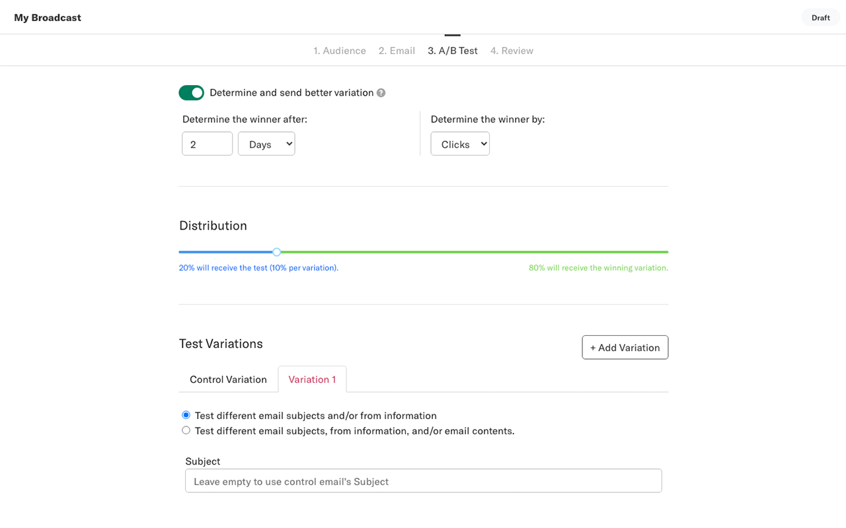The image size is (846, 528).
Task: Click into the Subject text field
Action: pyautogui.click(x=423, y=481)
